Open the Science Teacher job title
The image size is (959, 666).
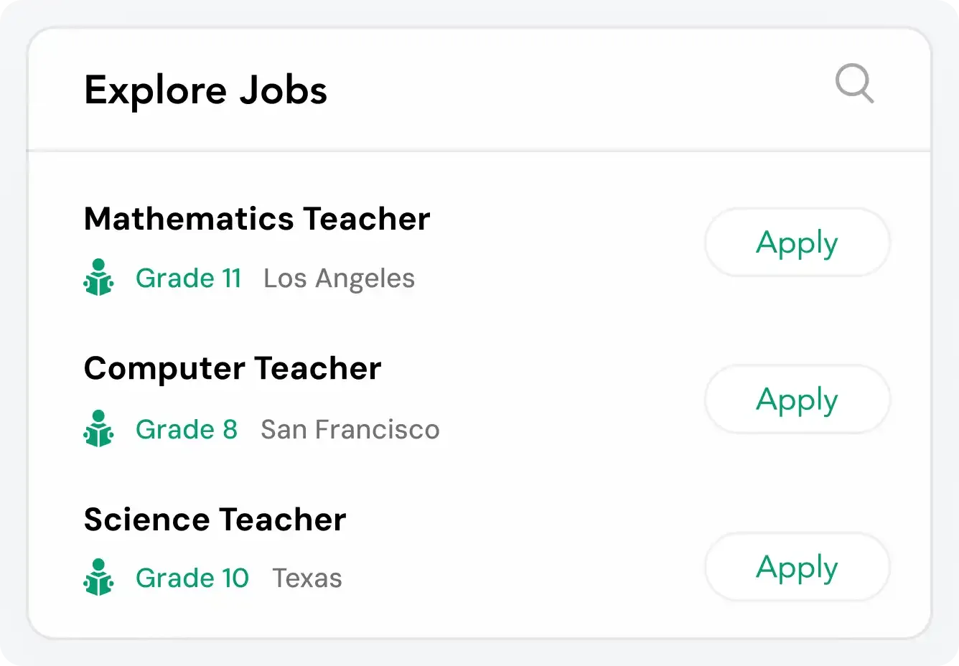(215, 519)
